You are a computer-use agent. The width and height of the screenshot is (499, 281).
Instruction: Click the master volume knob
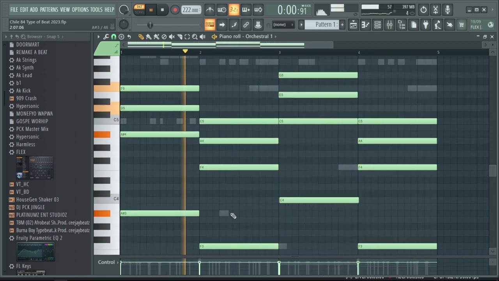coord(124,10)
